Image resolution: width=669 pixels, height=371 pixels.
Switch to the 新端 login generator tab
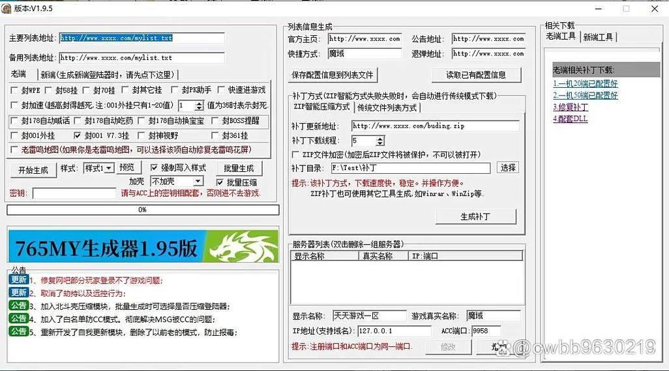(108, 75)
